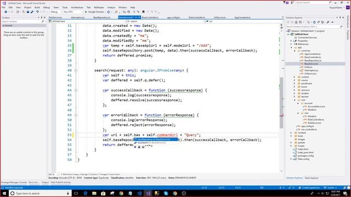
Task: Open RoleController.ts in Solution Explorer
Action: [x=316, y=120]
